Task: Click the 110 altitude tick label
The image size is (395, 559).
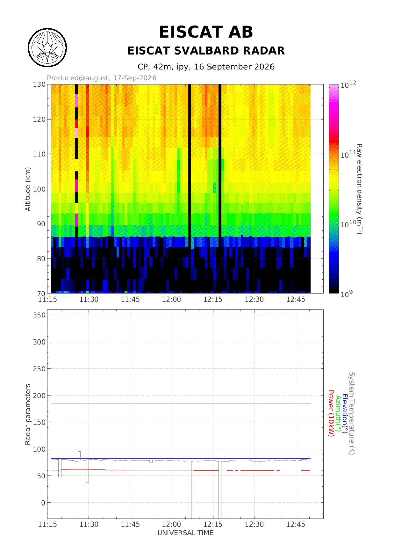Action: click(39, 154)
